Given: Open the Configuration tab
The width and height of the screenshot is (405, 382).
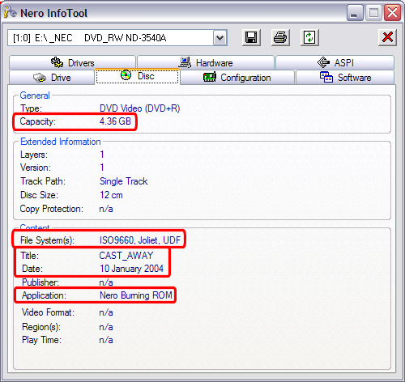Looking at the screenshot, I should click(x=237, y=78).
